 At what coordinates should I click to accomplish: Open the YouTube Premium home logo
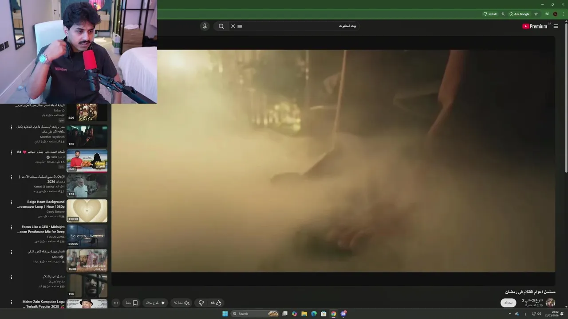click(535, 26)
